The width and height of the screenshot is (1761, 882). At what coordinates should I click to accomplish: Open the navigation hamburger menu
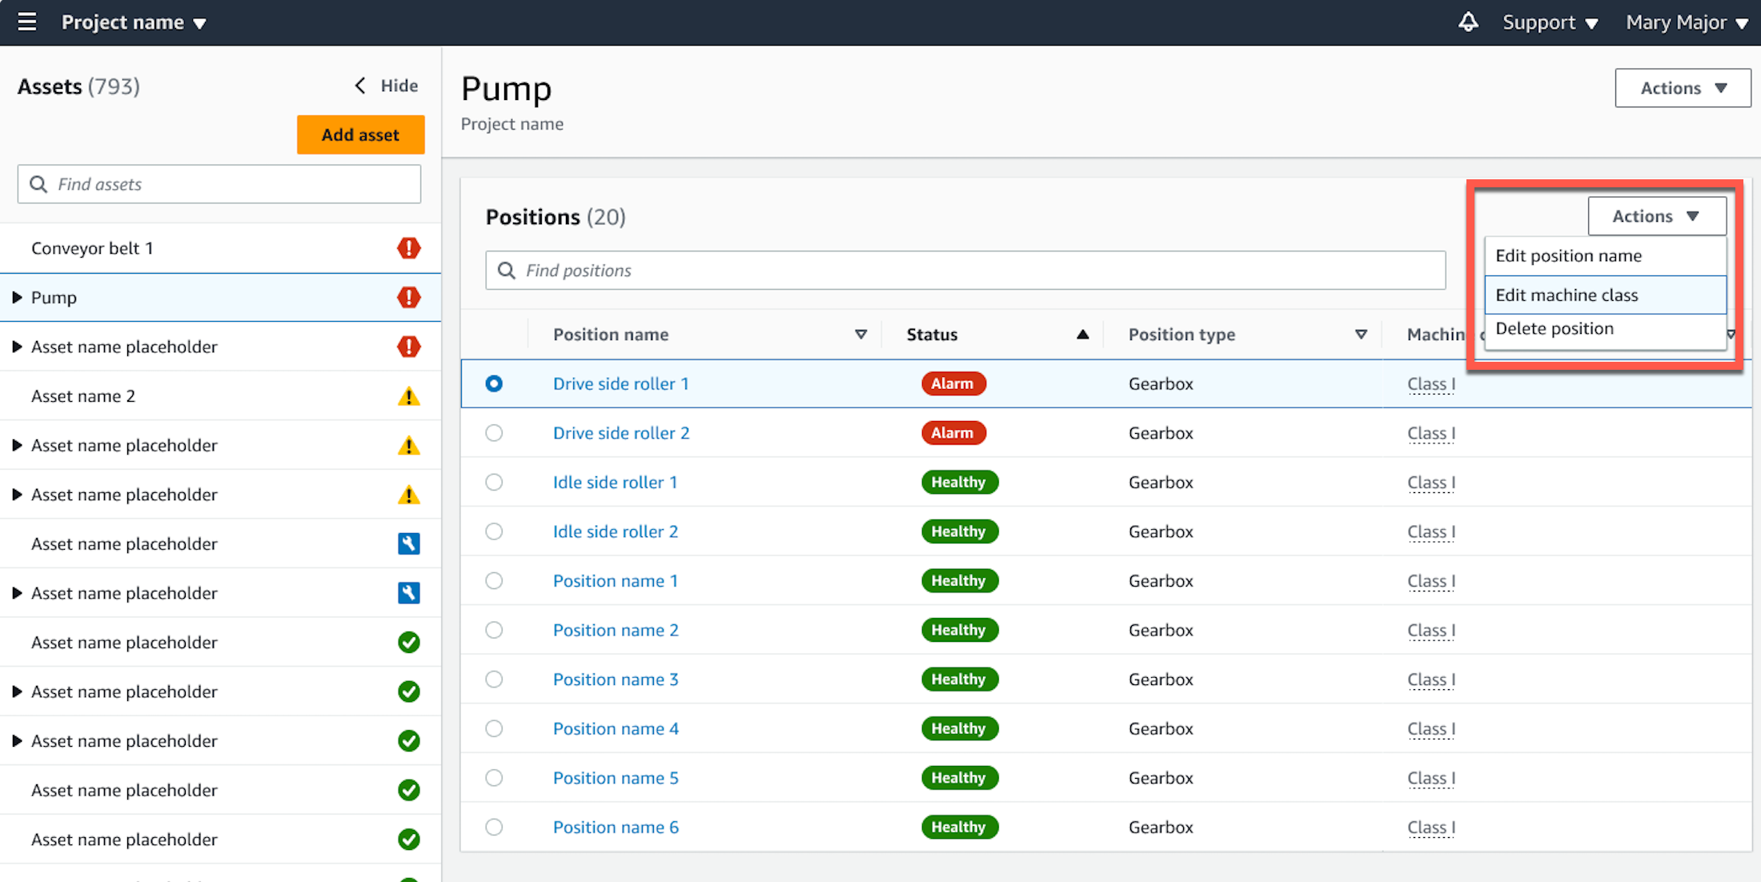tap(27, 22)
